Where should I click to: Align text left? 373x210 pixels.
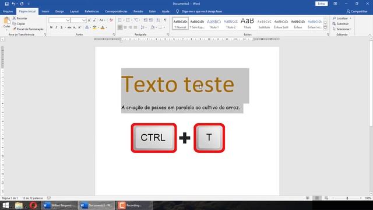[120, 27]
